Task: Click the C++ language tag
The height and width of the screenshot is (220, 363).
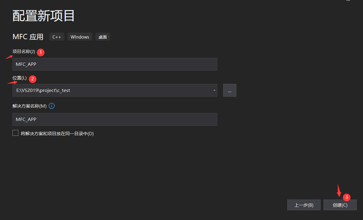Action: pos(57,37)
